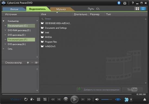Viewport: 149px width, 104px height.
Task: Click the stop button
Action: [66, 99]
